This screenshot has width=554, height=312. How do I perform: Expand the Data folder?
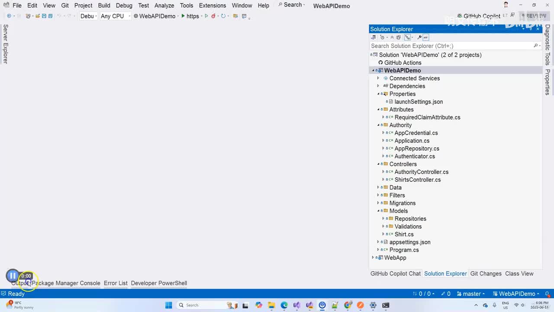378,188
